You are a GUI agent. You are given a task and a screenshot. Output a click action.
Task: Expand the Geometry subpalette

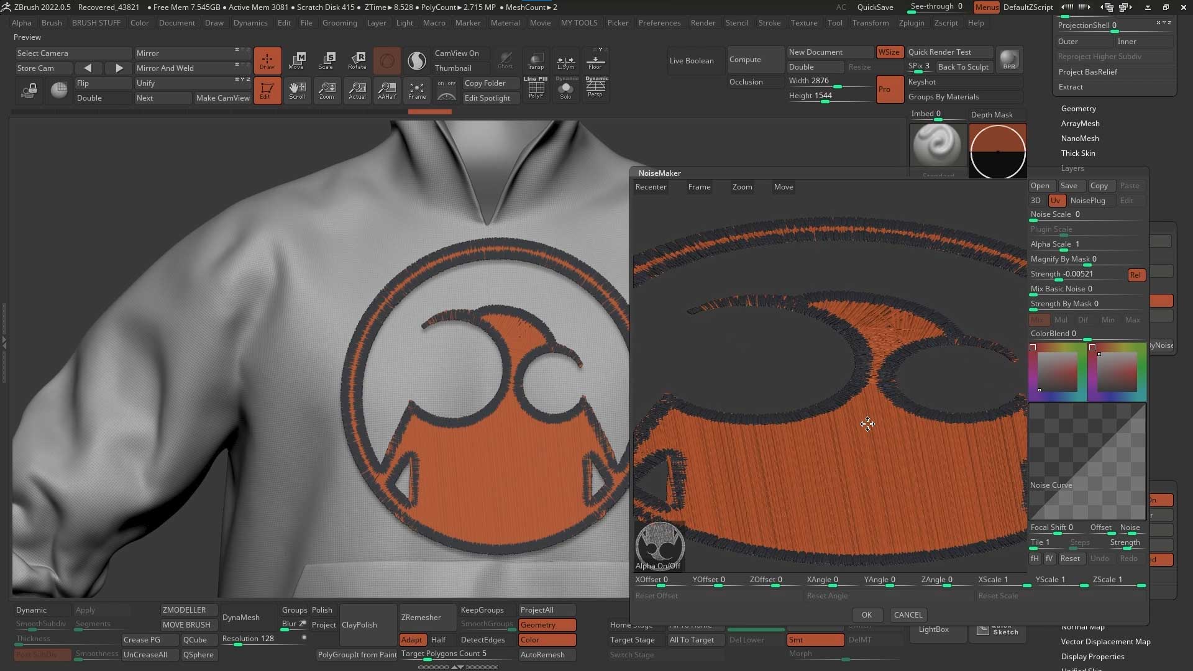(1078, 109)
